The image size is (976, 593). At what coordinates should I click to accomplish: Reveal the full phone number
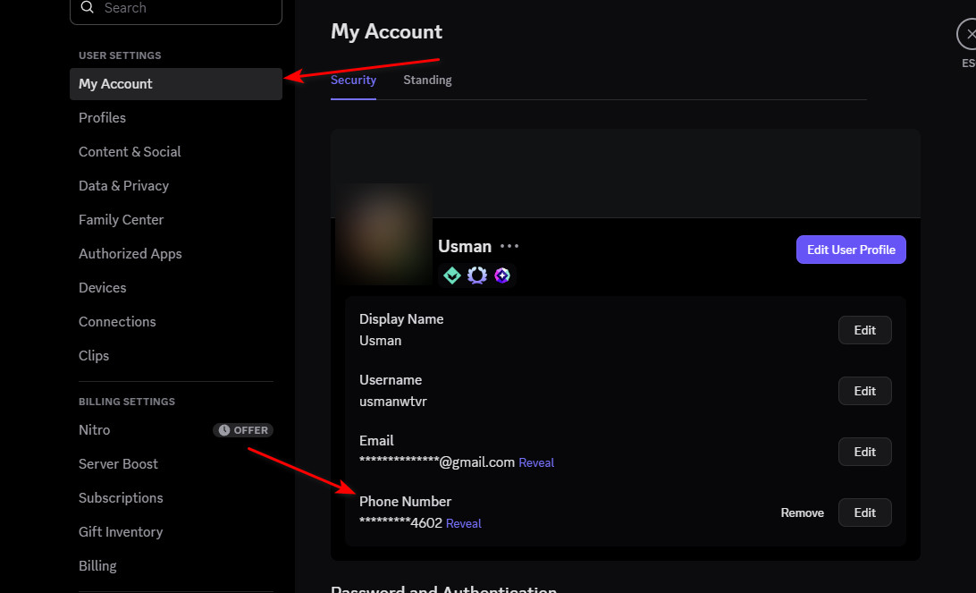point(463,524)
